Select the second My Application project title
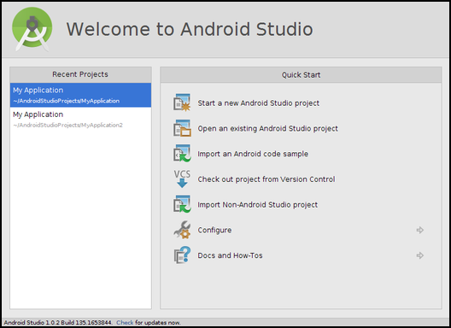The height and width of the screenshot is (328, 451). (x=38, y=114)
